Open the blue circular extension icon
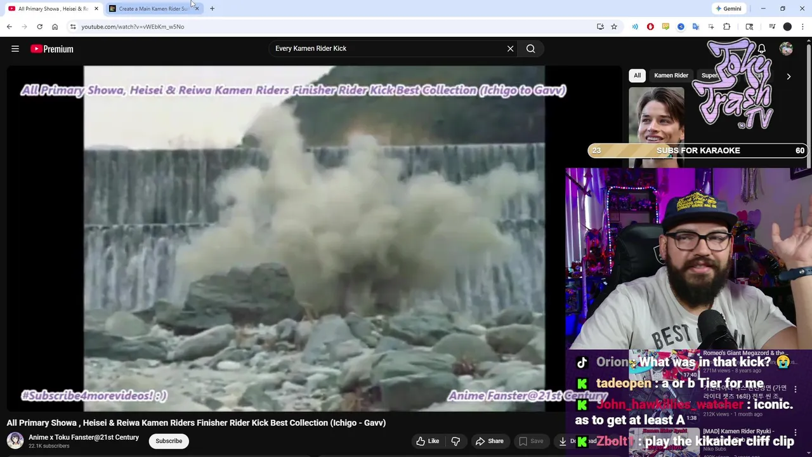The image size is (812, 457). pyautogui.click(x=681, y=27)
